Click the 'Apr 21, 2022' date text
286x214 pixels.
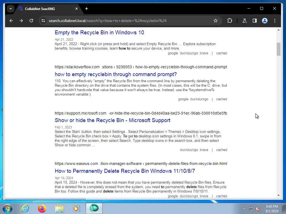coord(64,40)
